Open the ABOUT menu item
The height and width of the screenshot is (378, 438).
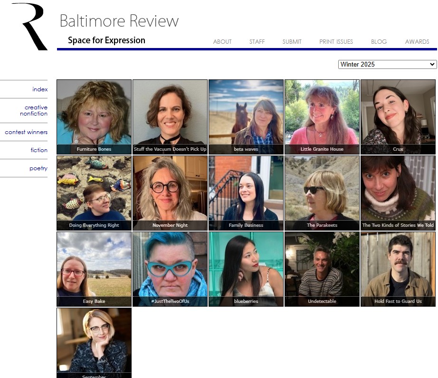coord(222,42)
